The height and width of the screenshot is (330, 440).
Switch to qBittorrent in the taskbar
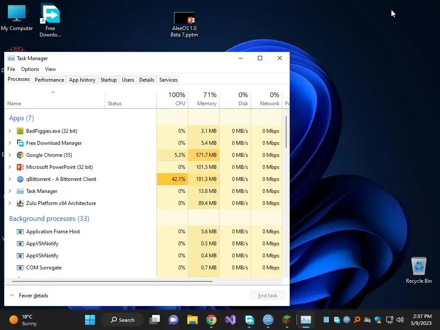tap(268, 320)
